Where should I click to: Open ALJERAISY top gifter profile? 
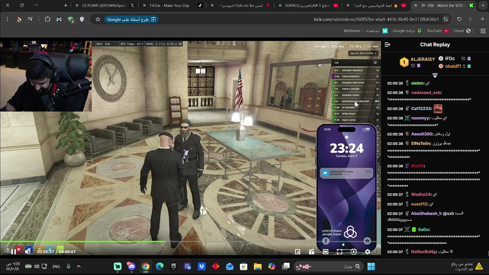click(423, 59)
